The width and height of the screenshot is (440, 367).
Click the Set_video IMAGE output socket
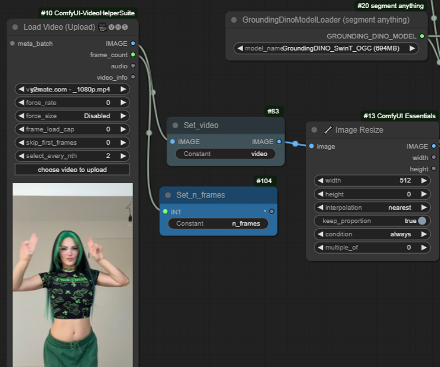tap(279, 142)
